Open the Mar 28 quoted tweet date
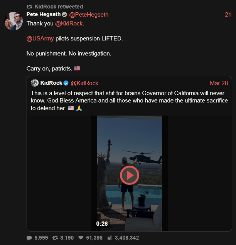The image size is (236, 245). tap(219, 83)
